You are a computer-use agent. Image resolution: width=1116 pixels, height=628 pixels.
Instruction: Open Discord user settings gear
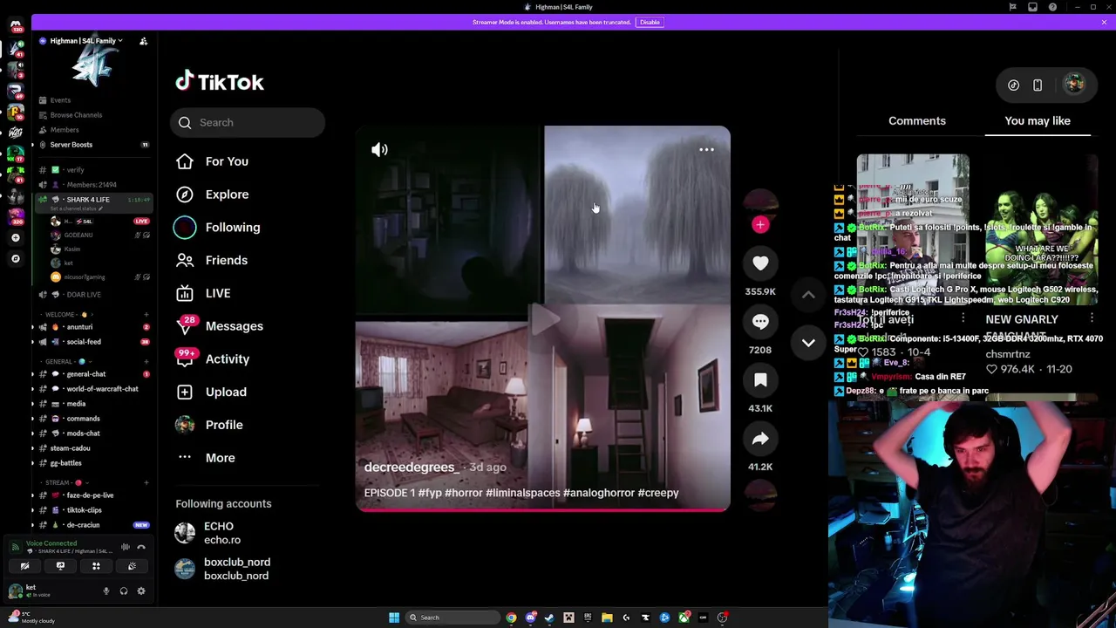point(141,591)
